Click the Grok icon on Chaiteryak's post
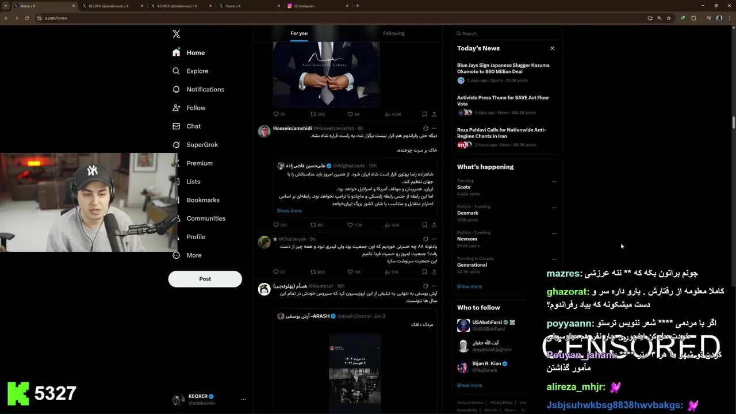The height and width of the screenshot is (414, 736). (425, 239)
